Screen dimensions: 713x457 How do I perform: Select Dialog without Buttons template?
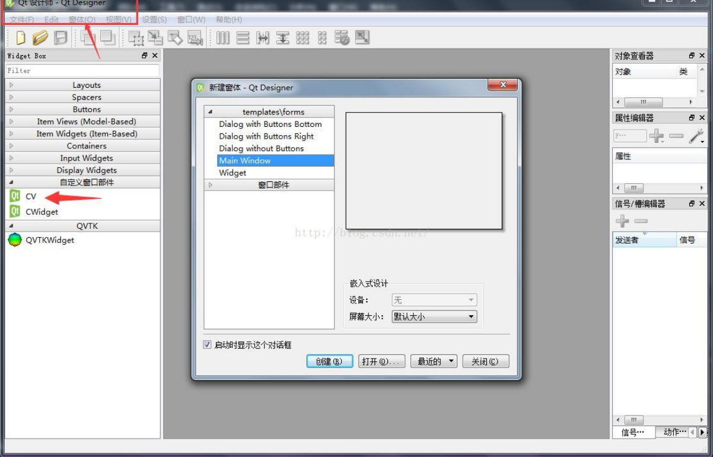click(262, 148)
